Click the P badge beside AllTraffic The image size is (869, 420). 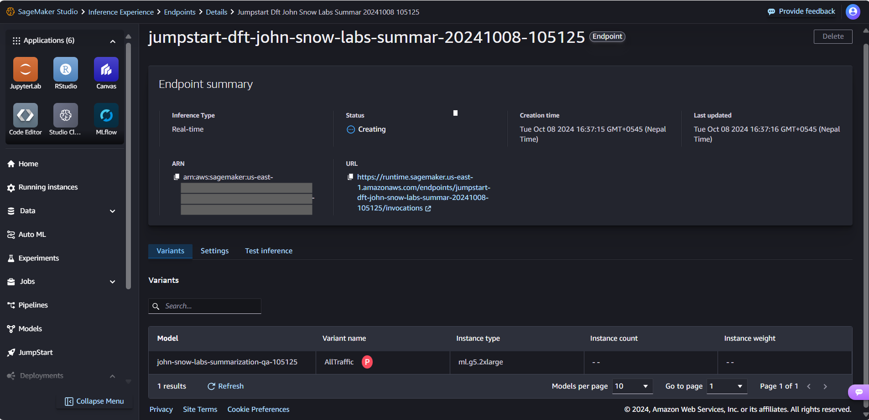[x=367, y=362]
